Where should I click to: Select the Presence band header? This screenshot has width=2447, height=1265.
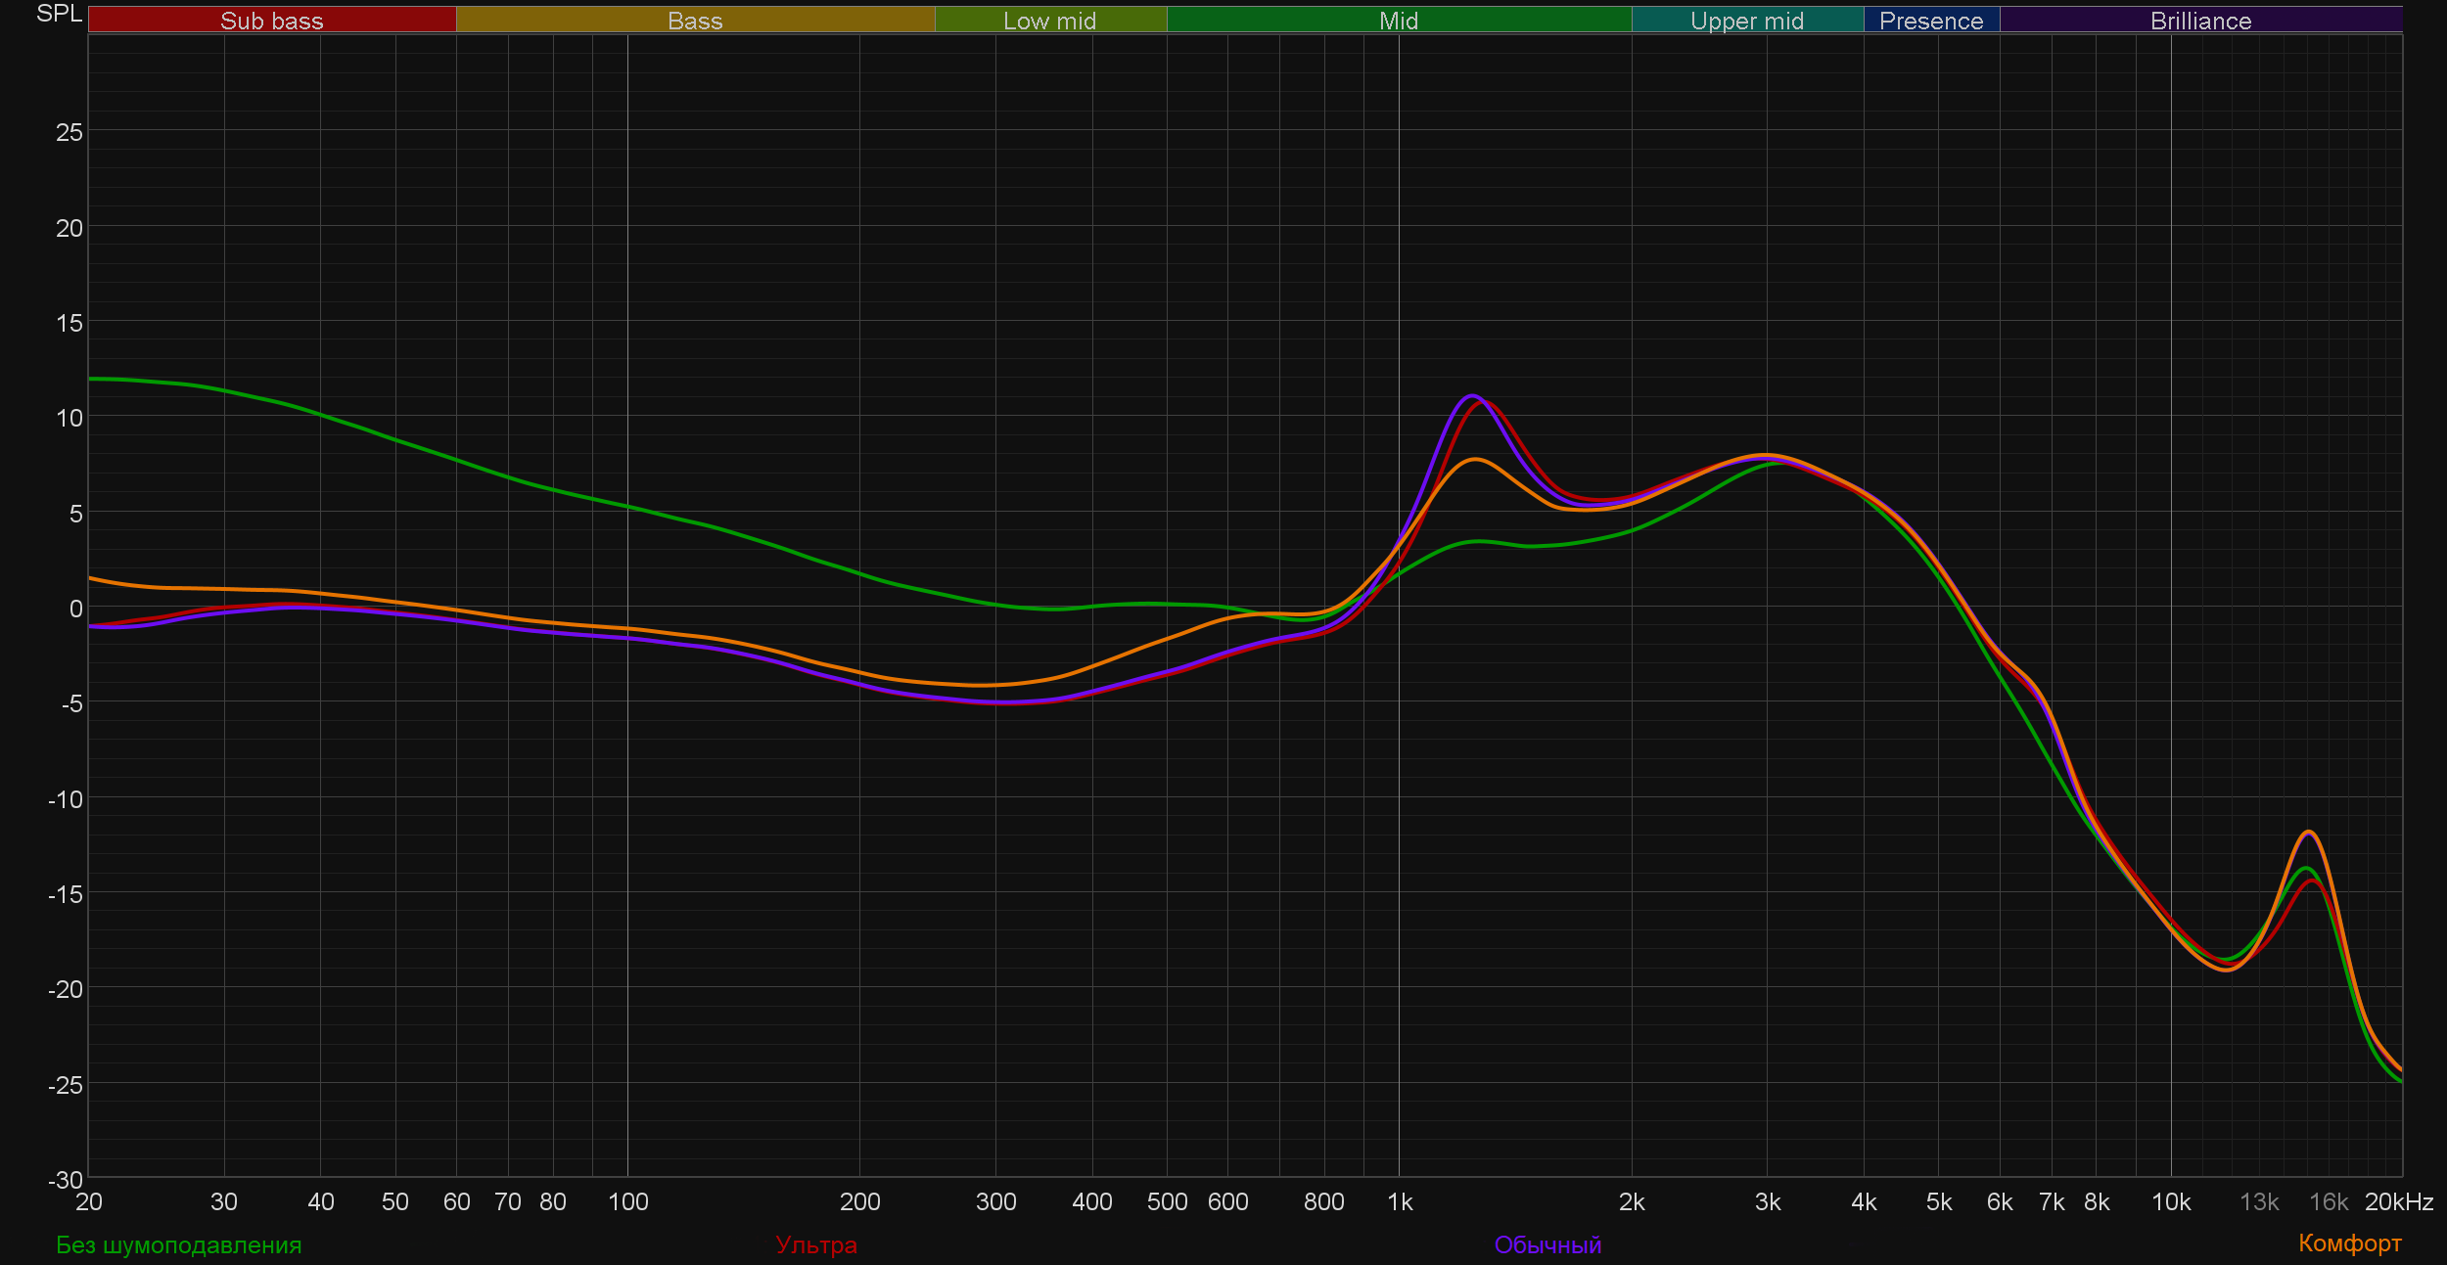[x=1931, y=21]
